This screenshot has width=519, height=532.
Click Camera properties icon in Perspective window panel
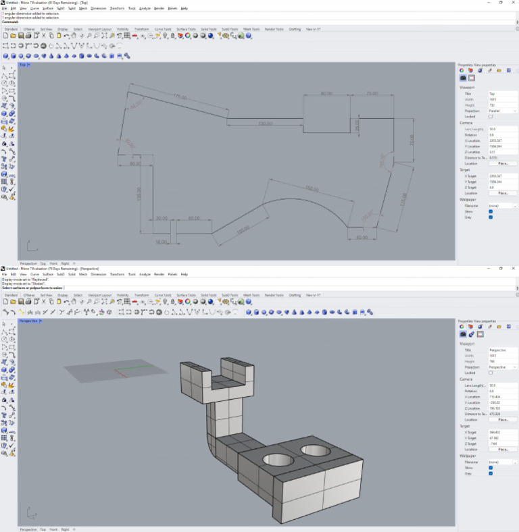tap(463, 334)
